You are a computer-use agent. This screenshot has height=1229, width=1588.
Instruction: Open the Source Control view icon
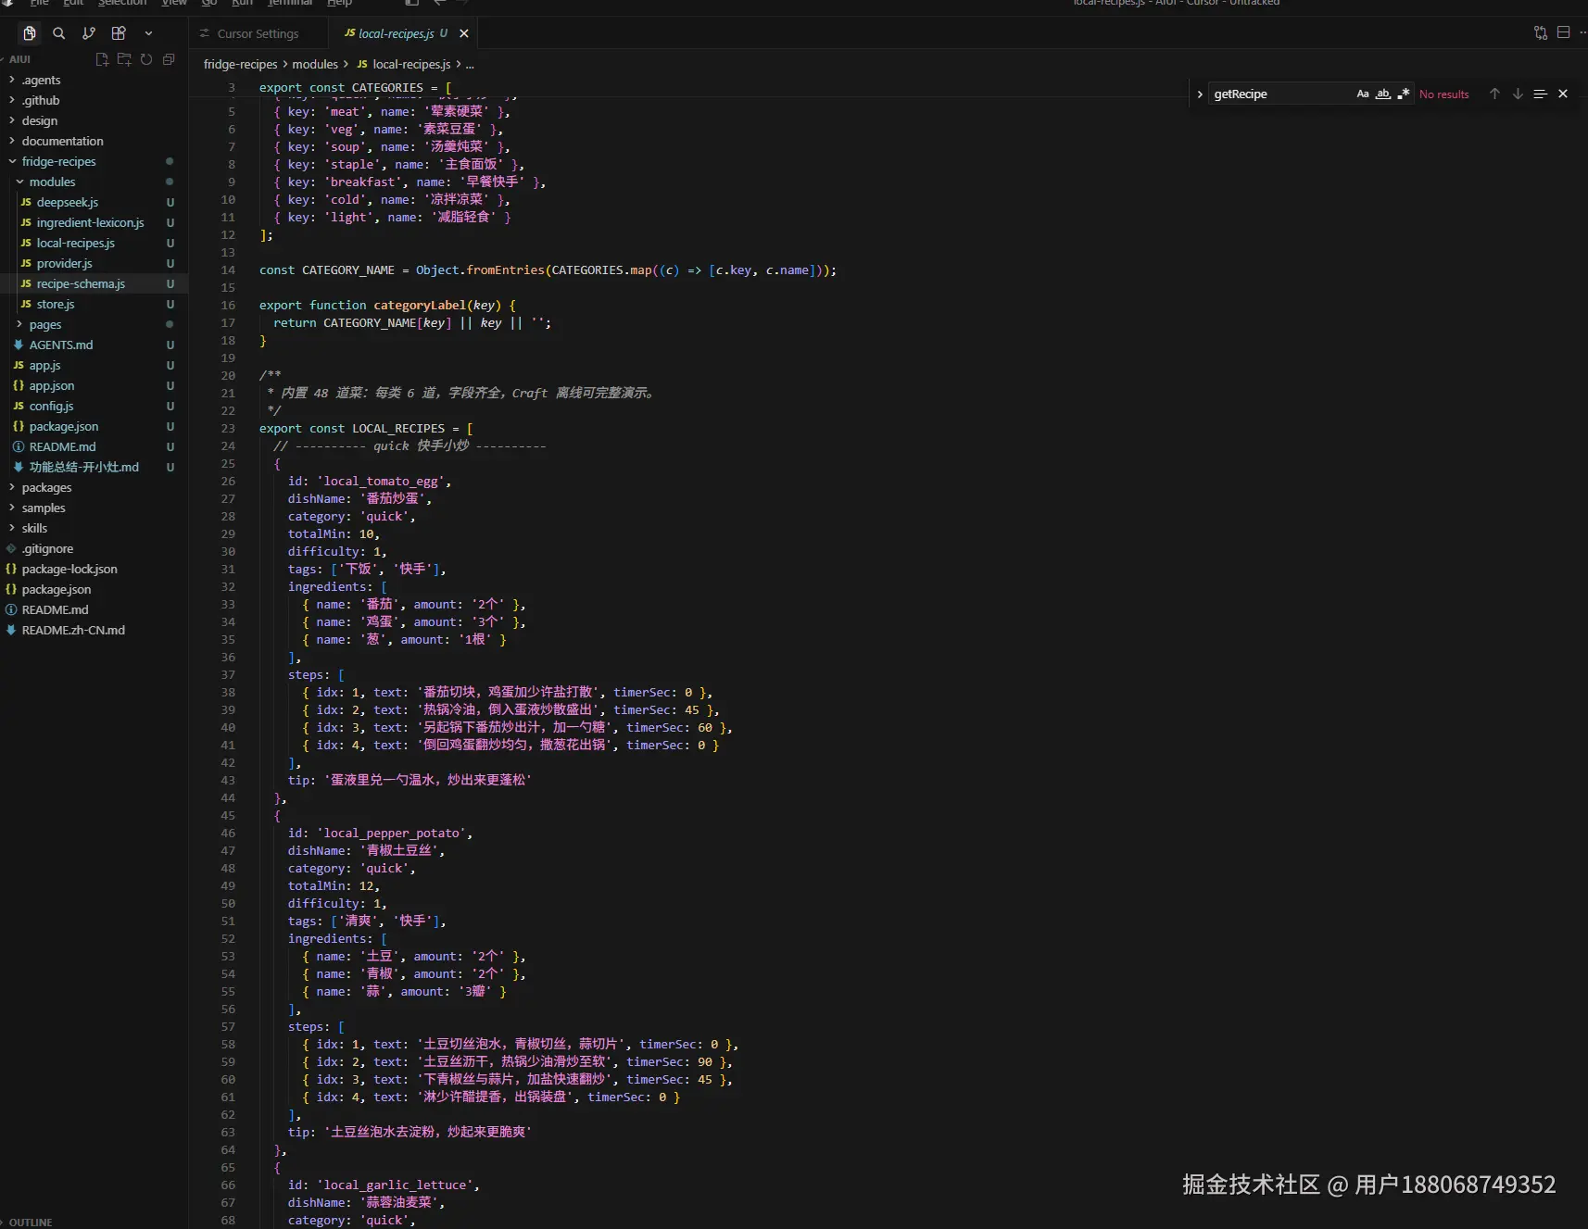(89, 33)
